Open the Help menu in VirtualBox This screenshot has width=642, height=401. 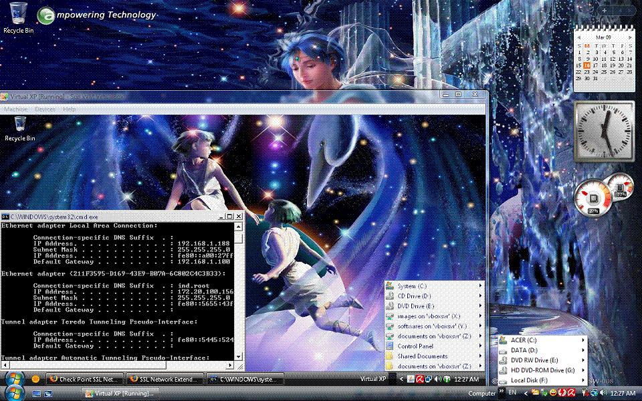click(x=70, y=109)
